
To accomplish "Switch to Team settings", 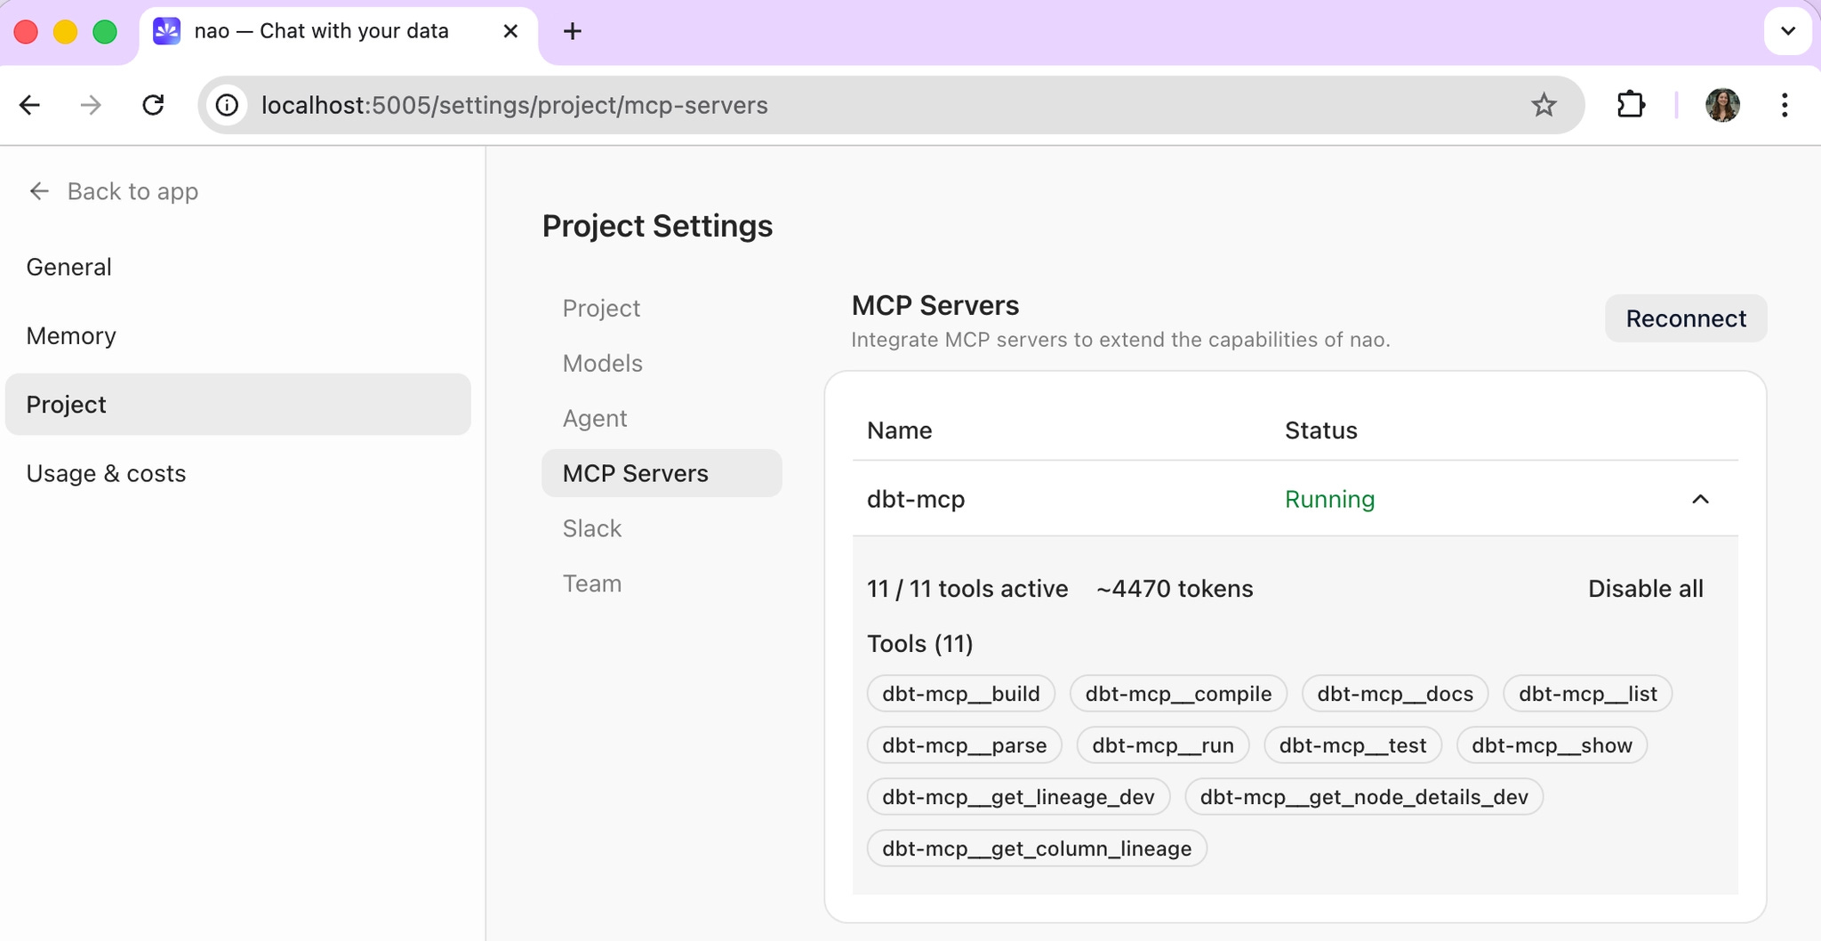I will coord(662,583).
